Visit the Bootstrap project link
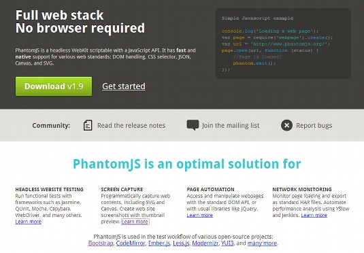This screenshot has height=253, width=364. point(101,243)
